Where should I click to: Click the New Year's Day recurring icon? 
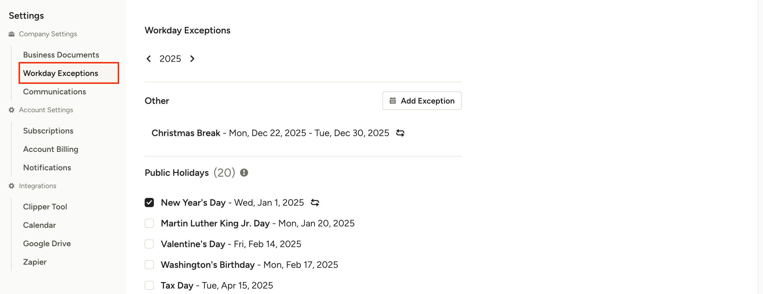pos(315,203)
